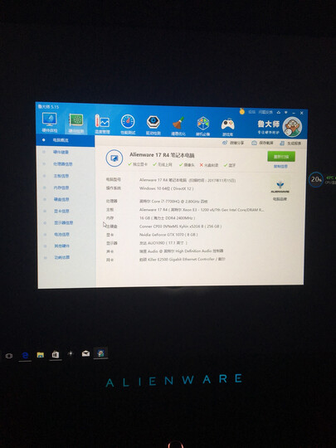The height and width of the screenshot is (448, 336).
Task: Click the Alienware 17 R4 heading
Action: pos(162,155)
